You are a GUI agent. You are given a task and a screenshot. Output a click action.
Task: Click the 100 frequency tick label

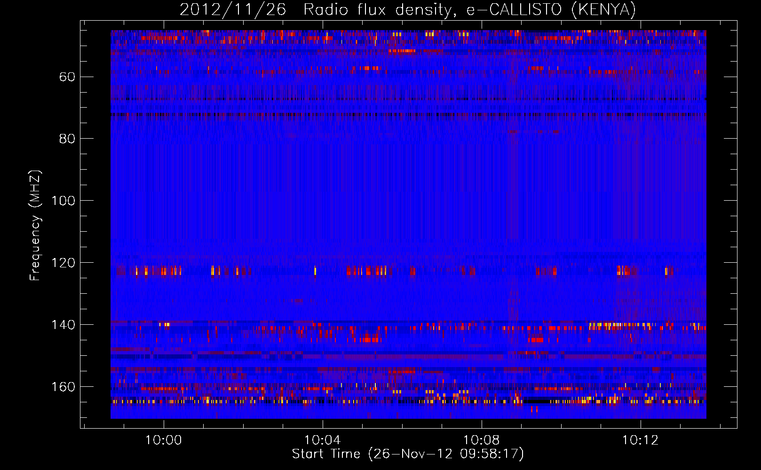(63, 201)
